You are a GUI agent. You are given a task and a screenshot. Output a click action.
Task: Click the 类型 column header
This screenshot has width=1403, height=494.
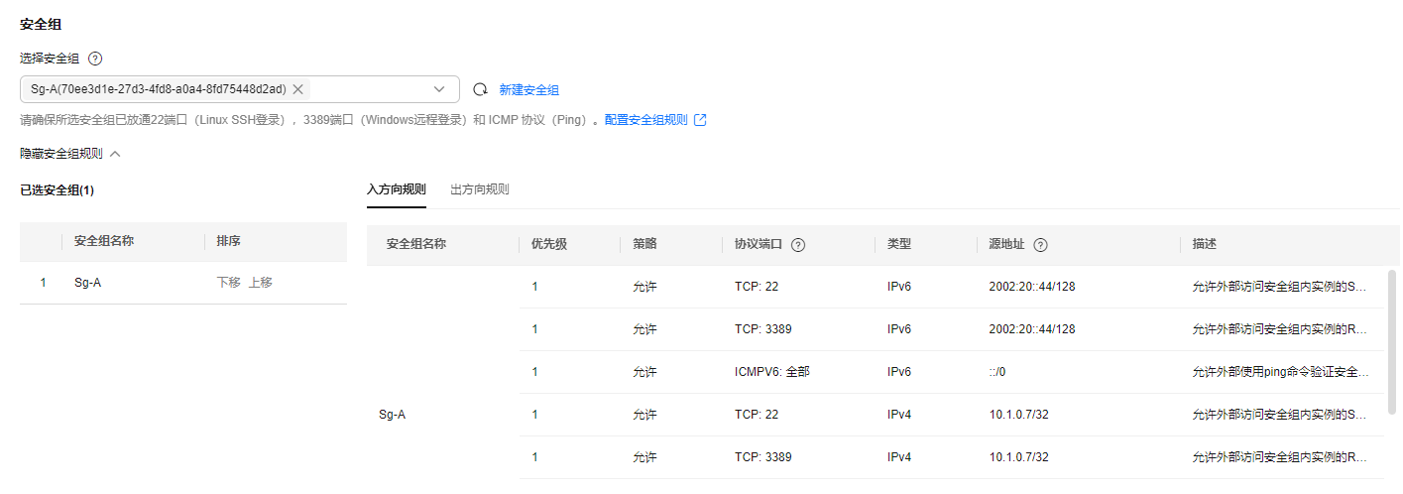click(x=899, y=244)
